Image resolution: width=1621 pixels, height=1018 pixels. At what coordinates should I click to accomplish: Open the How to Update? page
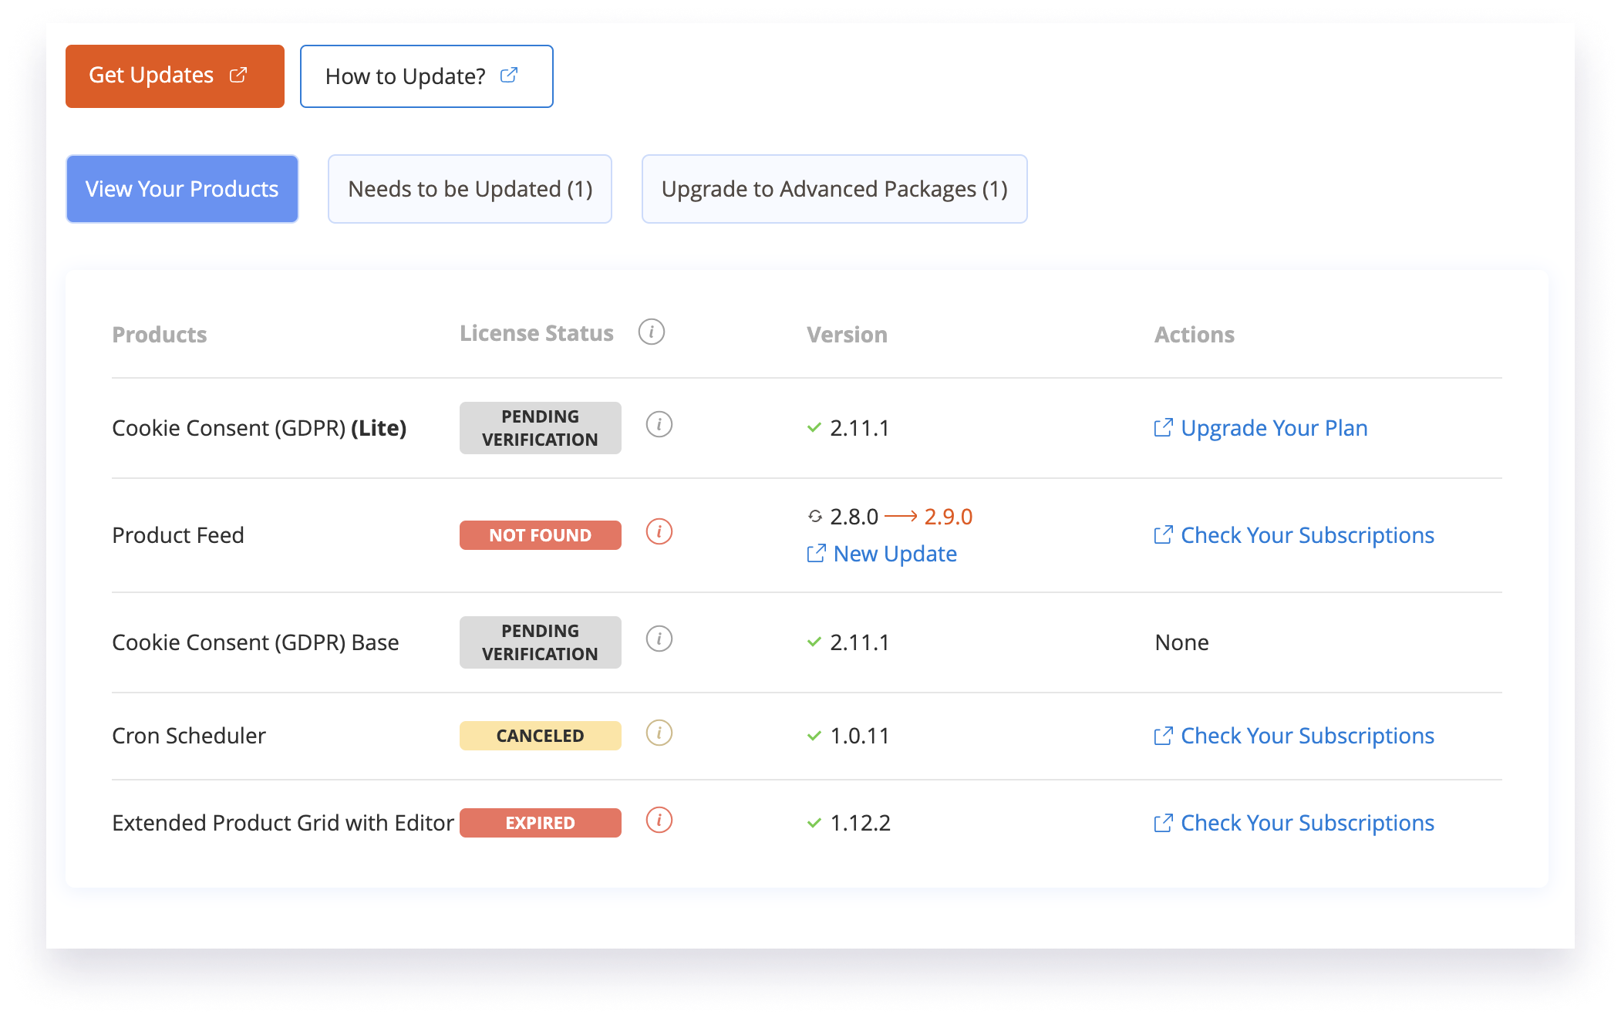tap(426, 76)
